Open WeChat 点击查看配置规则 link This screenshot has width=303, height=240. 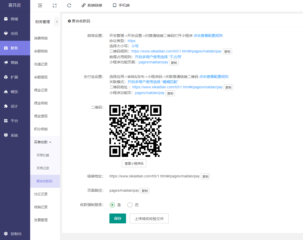(x=208, y=36)
